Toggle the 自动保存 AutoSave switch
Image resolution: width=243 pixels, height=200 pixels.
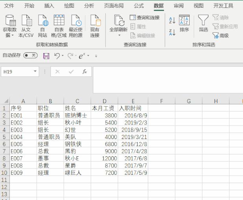point(30,56)
